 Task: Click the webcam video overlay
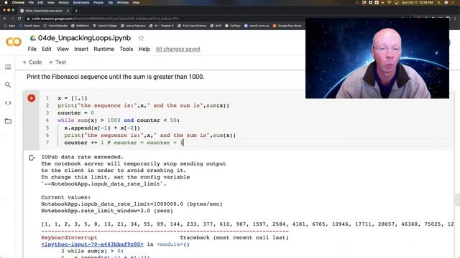point(377,58)
